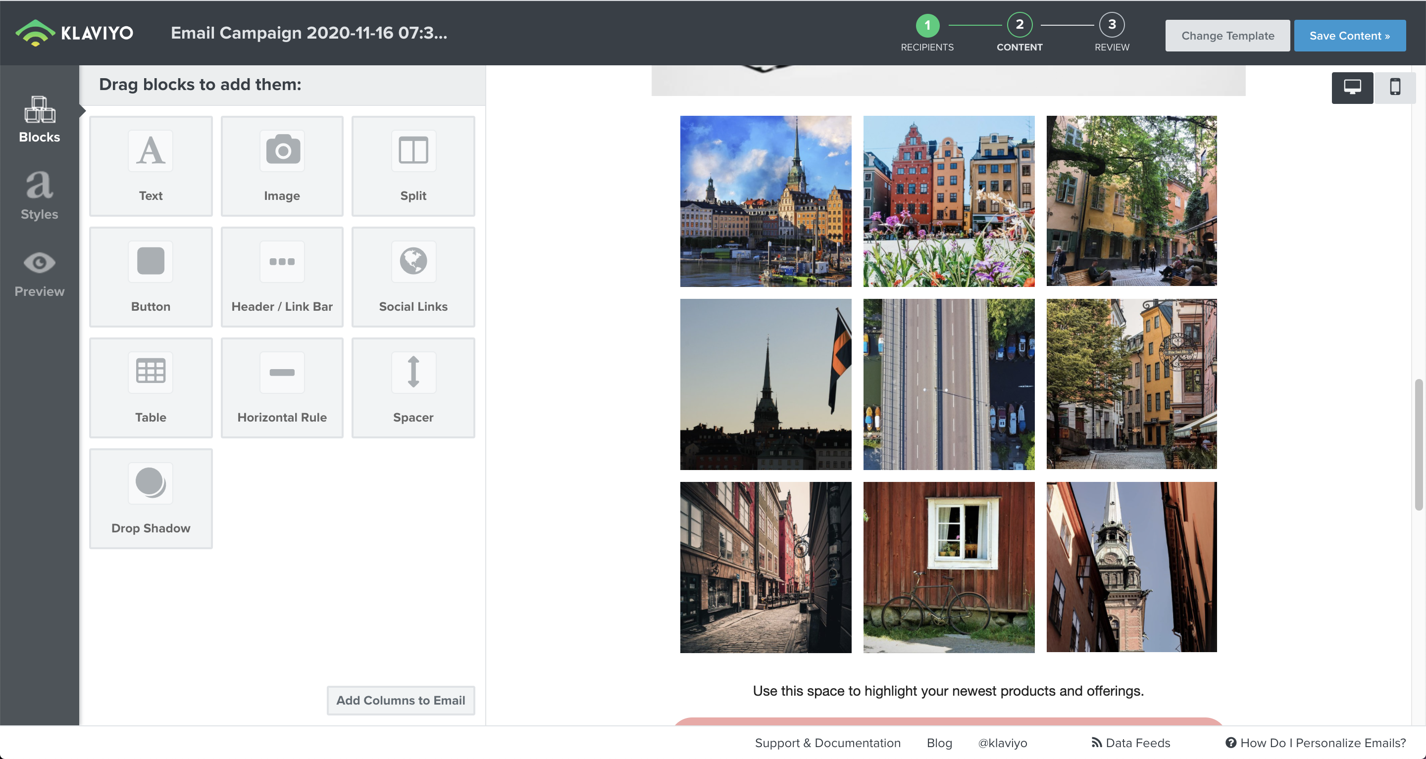1426x759 pixels.
Task: Select the Text block icon
Action: tap(151, 150)
